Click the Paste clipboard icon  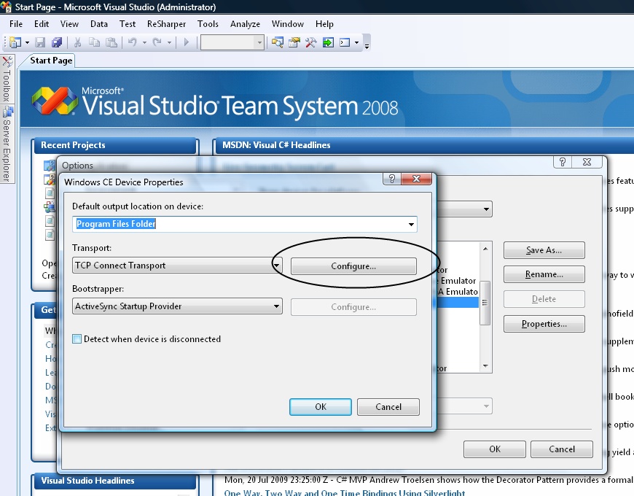pyautogui.click(x=111, y=42)
